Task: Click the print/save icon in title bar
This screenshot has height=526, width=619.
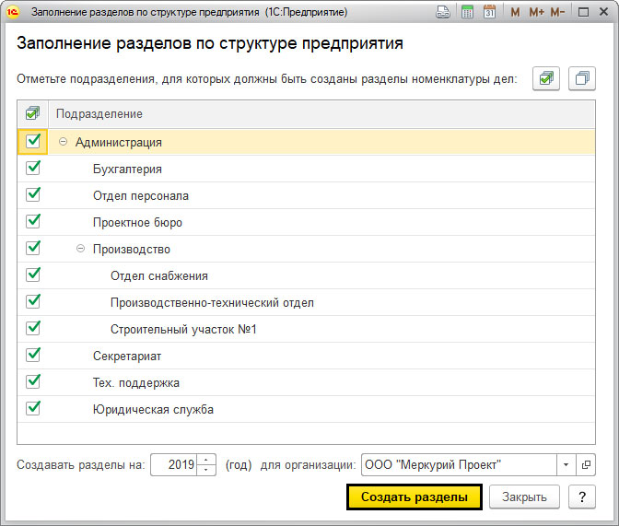Action: (x=443, y=12)
